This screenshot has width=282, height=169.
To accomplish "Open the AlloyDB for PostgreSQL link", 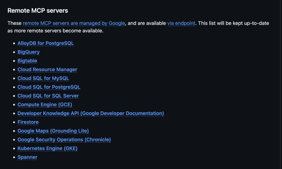I will 45,43.
